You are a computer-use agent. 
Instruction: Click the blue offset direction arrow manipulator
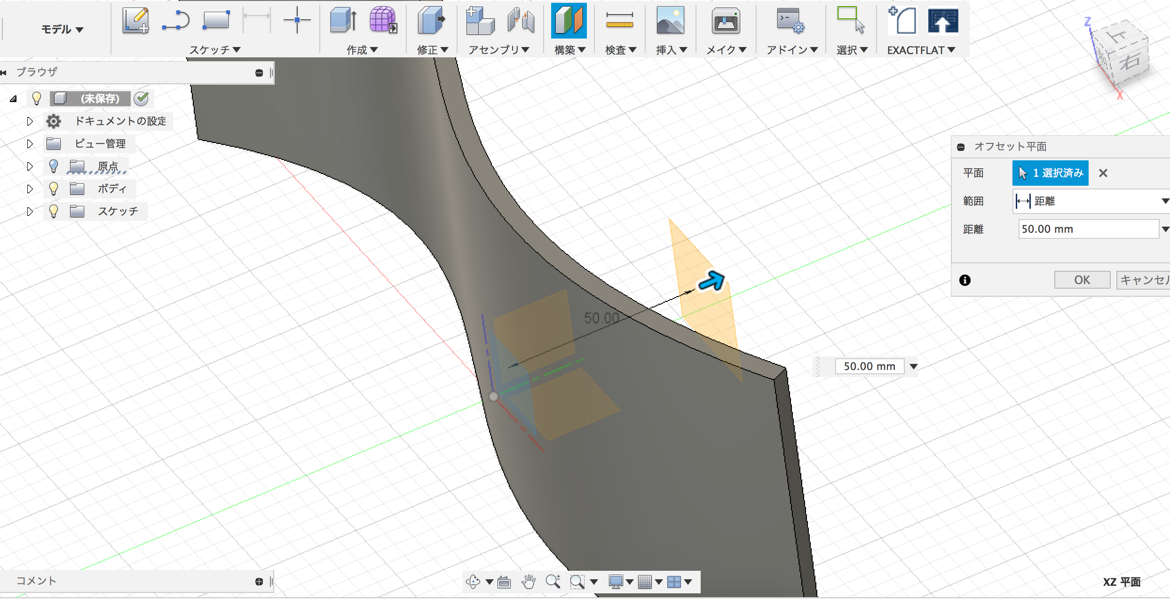(x=711, y=281)
